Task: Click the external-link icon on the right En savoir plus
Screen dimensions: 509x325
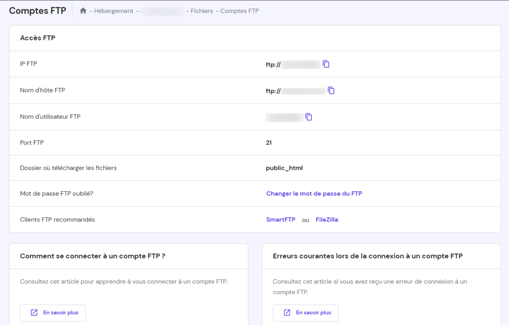Action: [286, 313]
